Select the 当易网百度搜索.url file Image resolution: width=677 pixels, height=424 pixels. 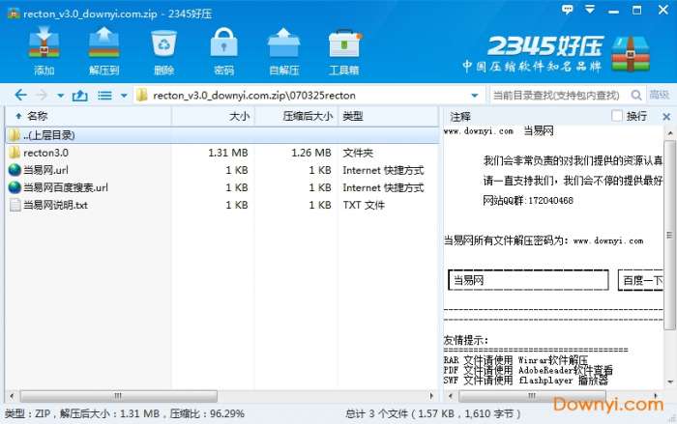(222, 187)
